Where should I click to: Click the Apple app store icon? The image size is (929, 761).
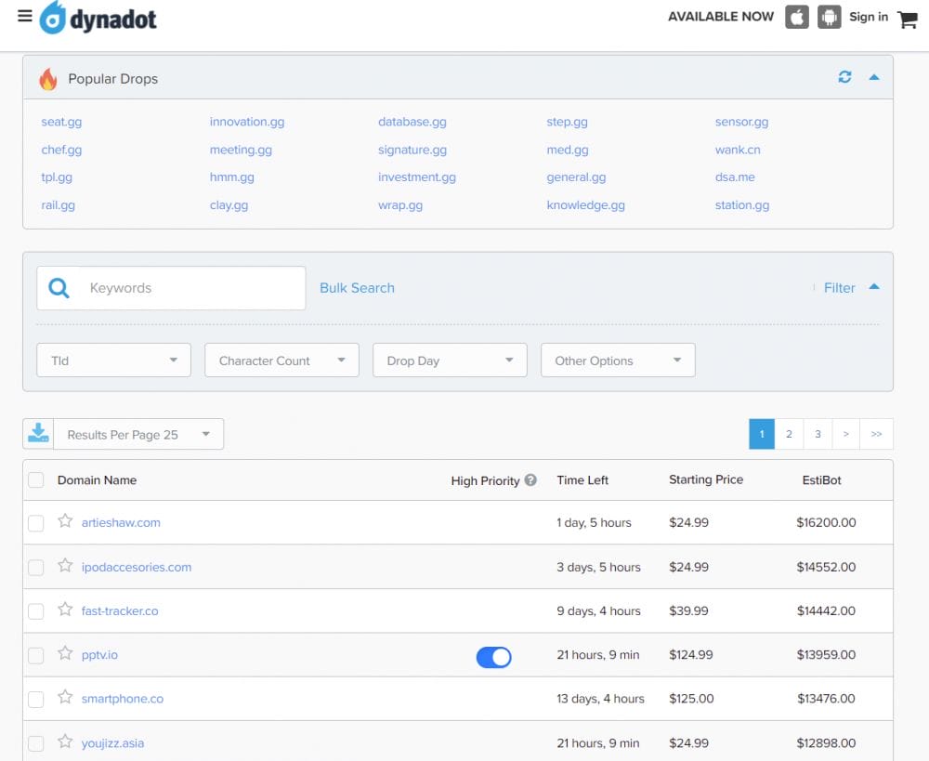[796, 17]
